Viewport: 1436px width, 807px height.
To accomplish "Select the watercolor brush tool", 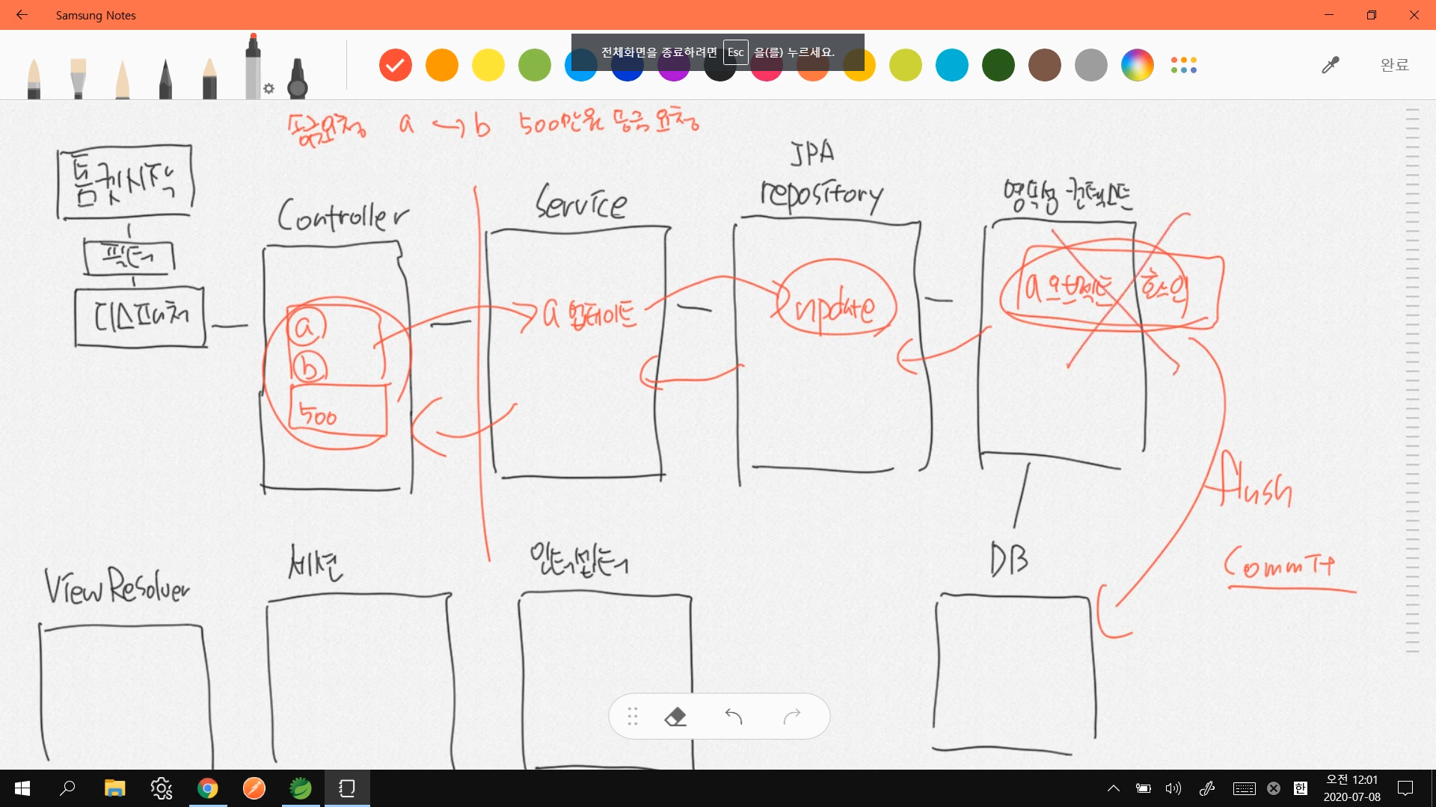I will [x=34, y=78].
